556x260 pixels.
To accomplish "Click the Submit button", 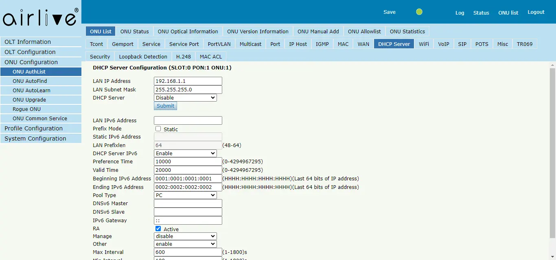I will 166,106.
